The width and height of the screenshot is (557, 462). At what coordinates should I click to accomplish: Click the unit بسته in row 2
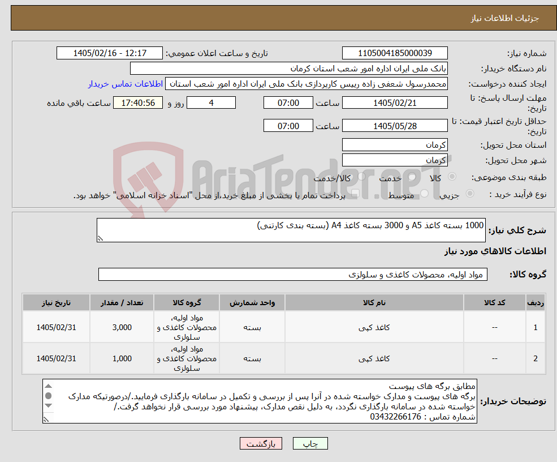[x=252, y=359]
